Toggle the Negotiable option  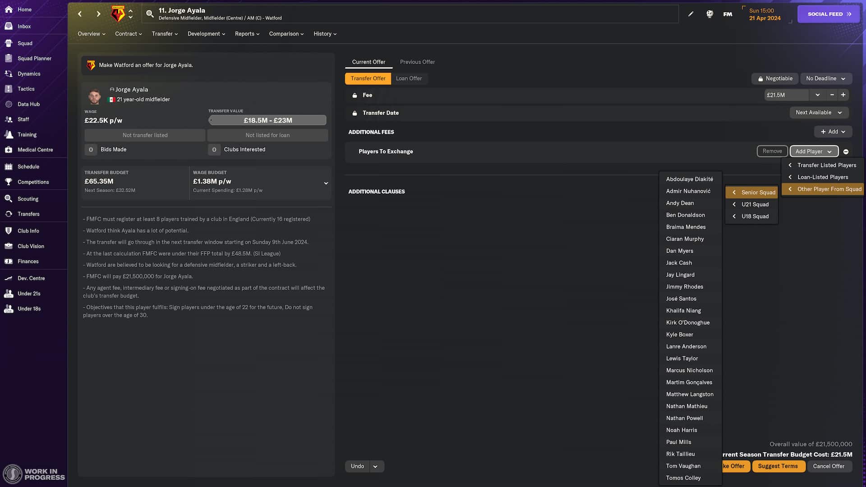[x=774, y=78]
